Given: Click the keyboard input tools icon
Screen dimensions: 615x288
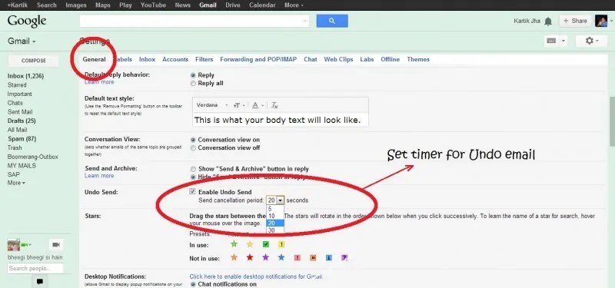Looking at the screenshot, I should coord(551,41).
